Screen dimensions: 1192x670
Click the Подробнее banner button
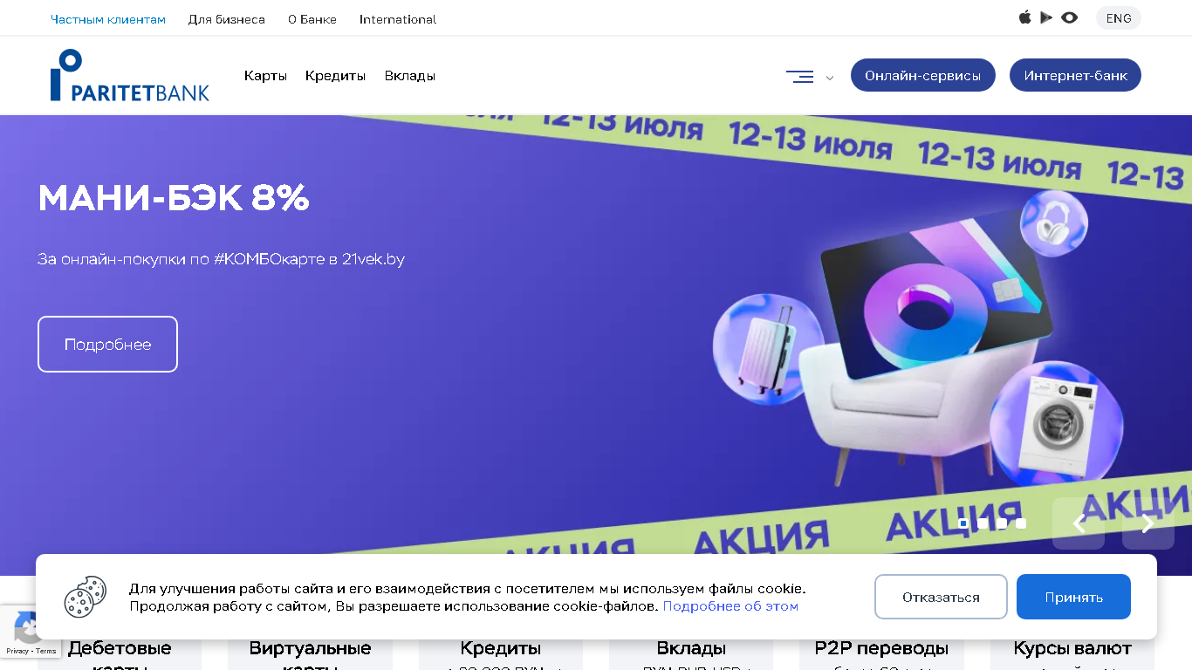point(107,344)
